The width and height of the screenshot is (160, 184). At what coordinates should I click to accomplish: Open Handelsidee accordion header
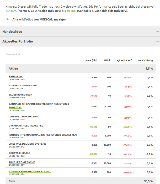pyautogui.click(x=12, y=31)
